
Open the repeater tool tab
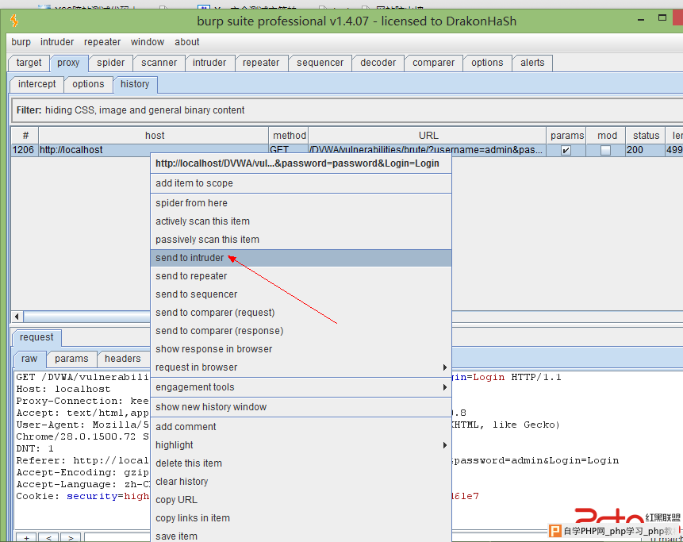[261, 63]
